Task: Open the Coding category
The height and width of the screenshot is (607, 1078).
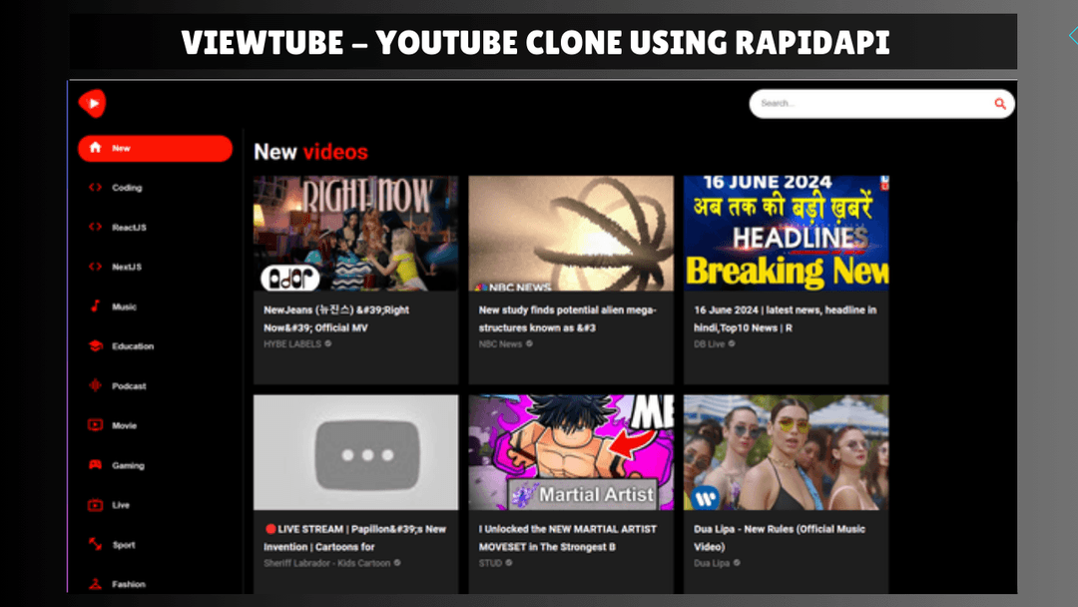Action: coord(127,188)
